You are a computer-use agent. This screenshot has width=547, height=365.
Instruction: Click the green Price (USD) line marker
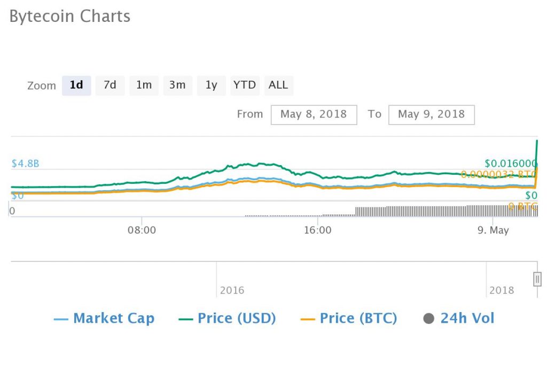pos(185,320)
